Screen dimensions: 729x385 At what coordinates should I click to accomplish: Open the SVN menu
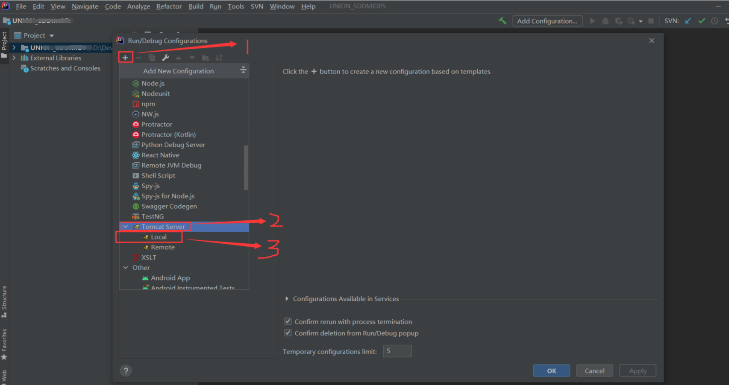[257, 6]
